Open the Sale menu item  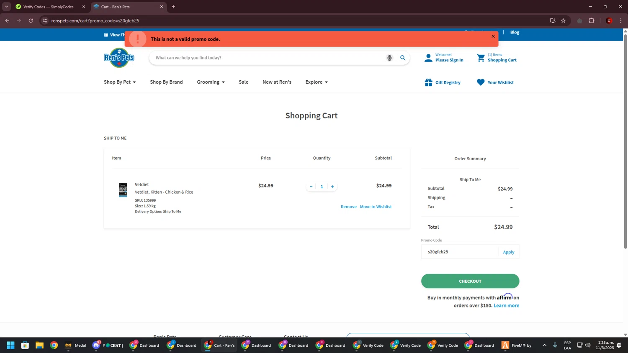(x=243, y=82)
